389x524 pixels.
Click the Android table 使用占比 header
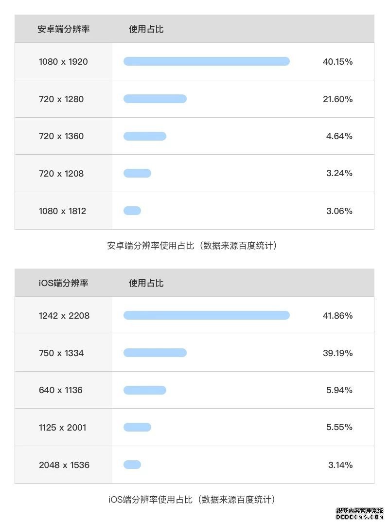click(146, 29)
